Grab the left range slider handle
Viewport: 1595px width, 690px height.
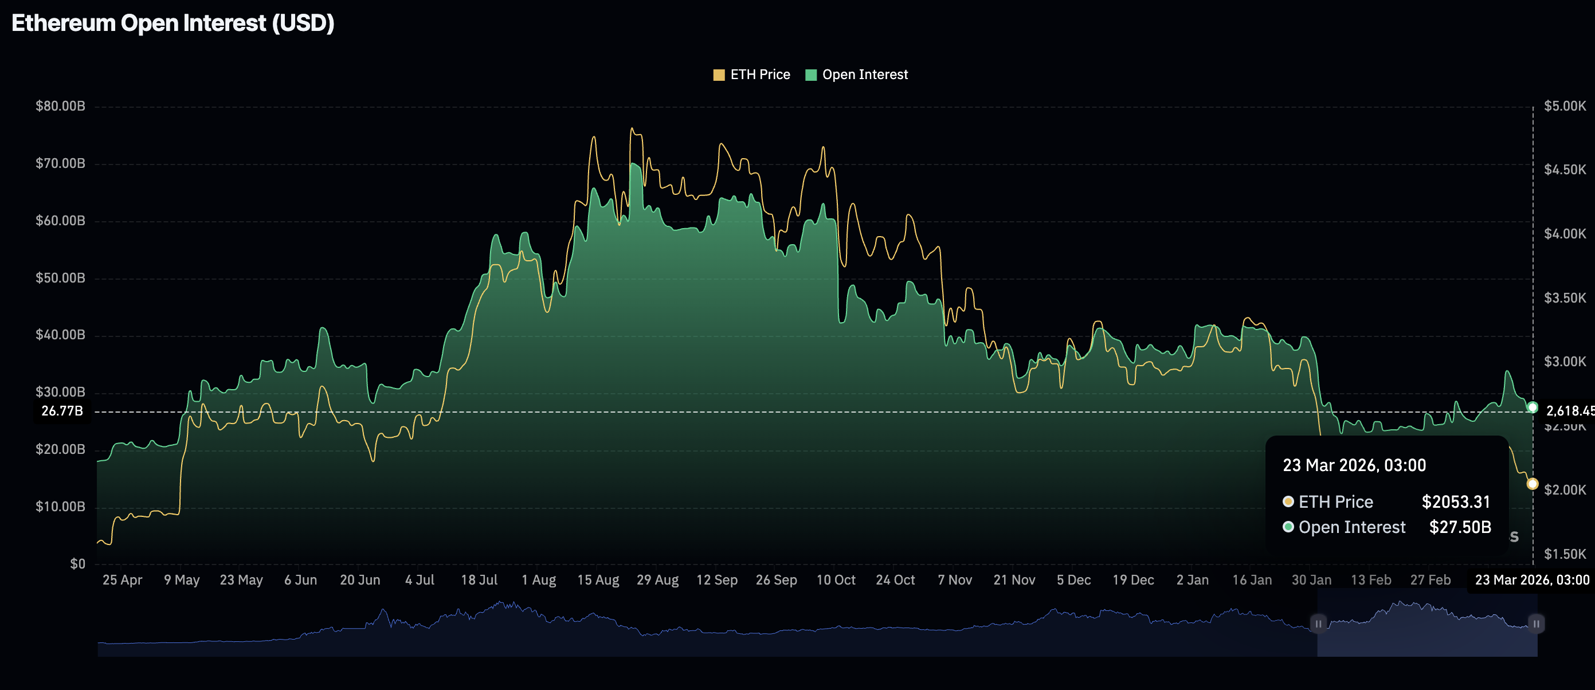click(x=1318, y=623)
